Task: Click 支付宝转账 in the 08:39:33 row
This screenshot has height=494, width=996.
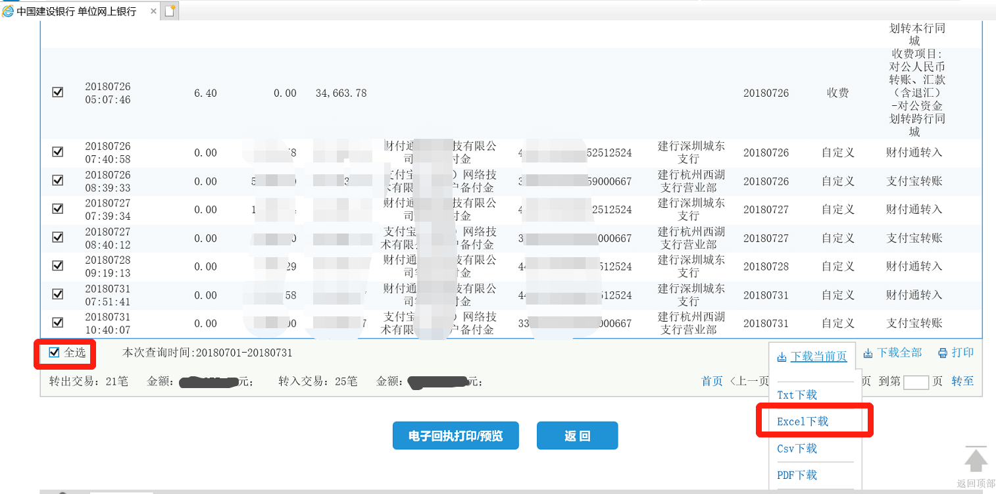Action: 914,181
